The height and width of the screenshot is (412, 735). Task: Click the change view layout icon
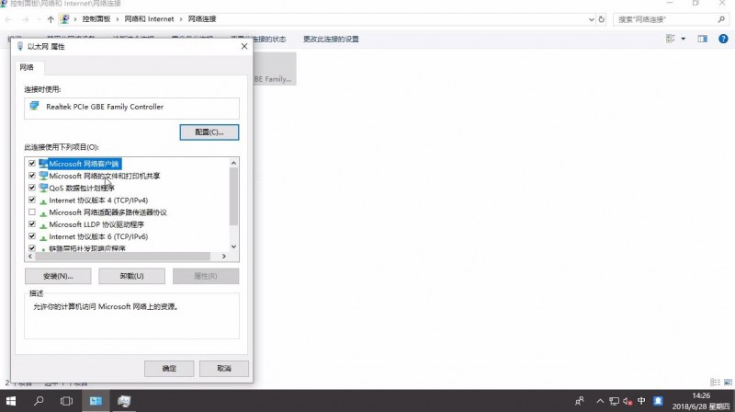671,39
